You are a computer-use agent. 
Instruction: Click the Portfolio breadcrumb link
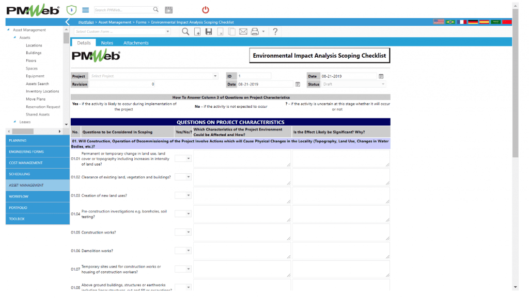click(x=86, y=22)
